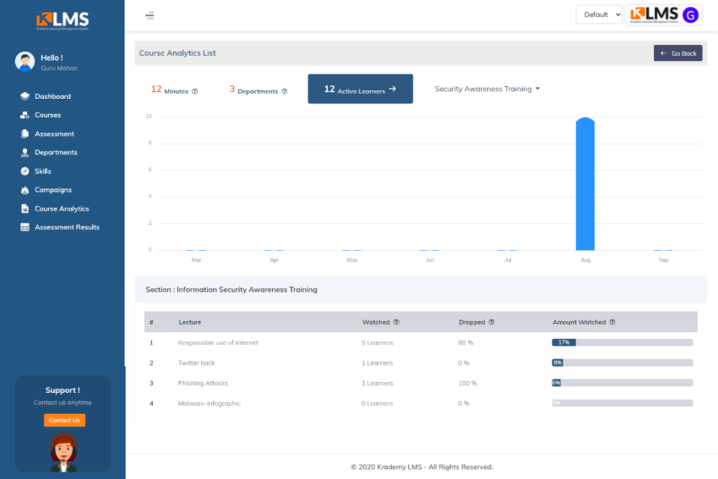
Task: Click the 3 Departments stat
Action: pos(258,90)
